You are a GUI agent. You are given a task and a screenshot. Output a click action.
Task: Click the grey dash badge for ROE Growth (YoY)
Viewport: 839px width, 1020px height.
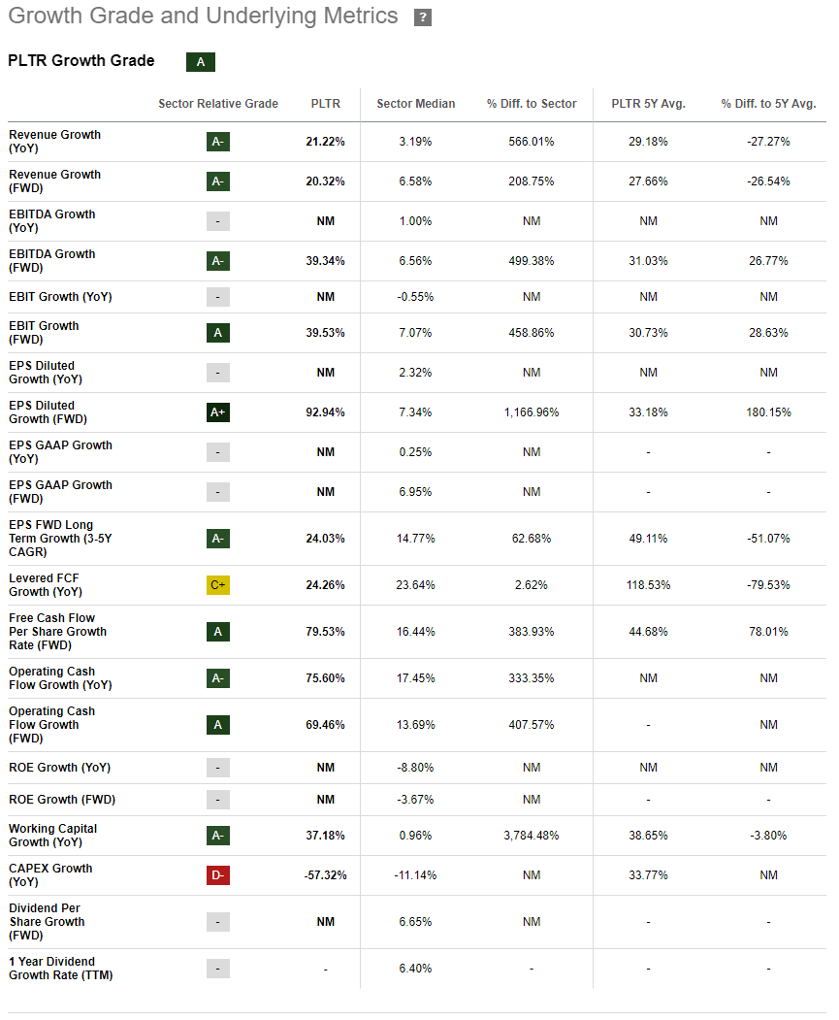[218, 768]
